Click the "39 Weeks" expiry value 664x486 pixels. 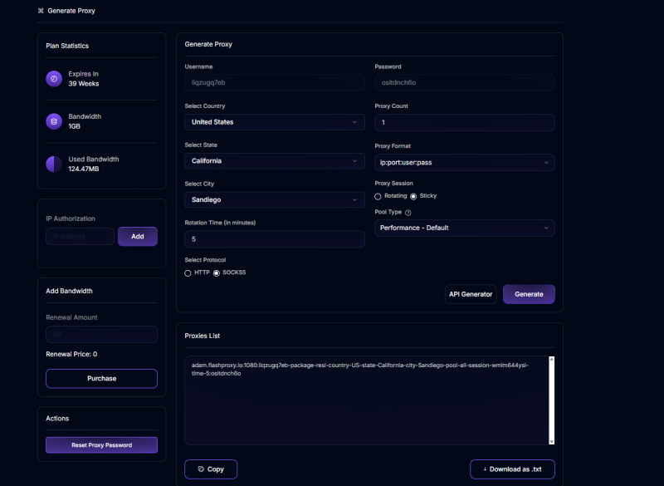point(84,84)
